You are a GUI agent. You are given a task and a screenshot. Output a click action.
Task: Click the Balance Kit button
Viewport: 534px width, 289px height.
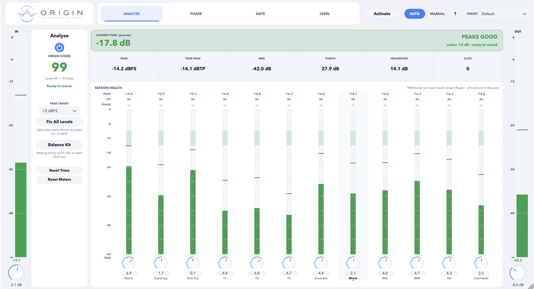[59, 145]
